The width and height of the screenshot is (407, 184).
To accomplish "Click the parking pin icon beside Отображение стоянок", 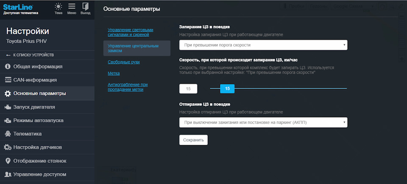I will tap(8, 161).
